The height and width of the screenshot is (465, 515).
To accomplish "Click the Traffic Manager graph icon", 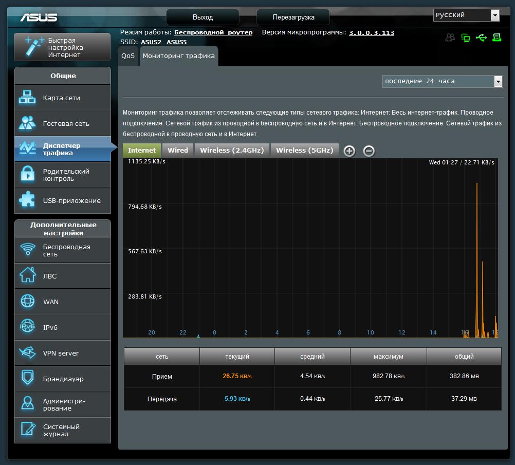I will [27, 148].
